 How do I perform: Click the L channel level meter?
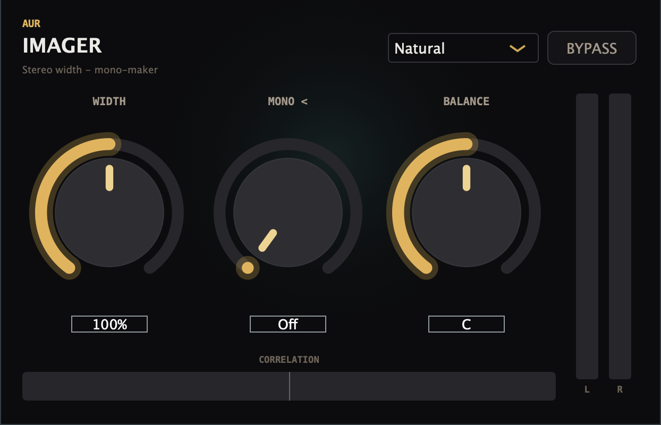click(x=587, y=236)
